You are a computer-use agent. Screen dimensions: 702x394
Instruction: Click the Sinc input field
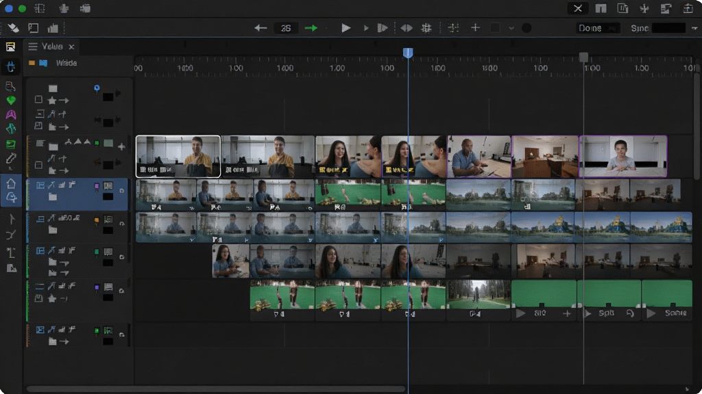668,28
